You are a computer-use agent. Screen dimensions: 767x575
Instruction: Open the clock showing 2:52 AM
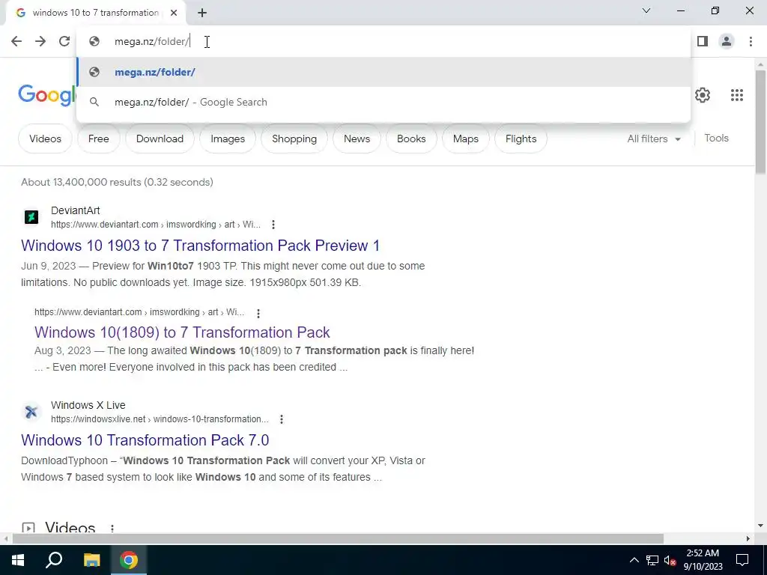tap(703, 560)
